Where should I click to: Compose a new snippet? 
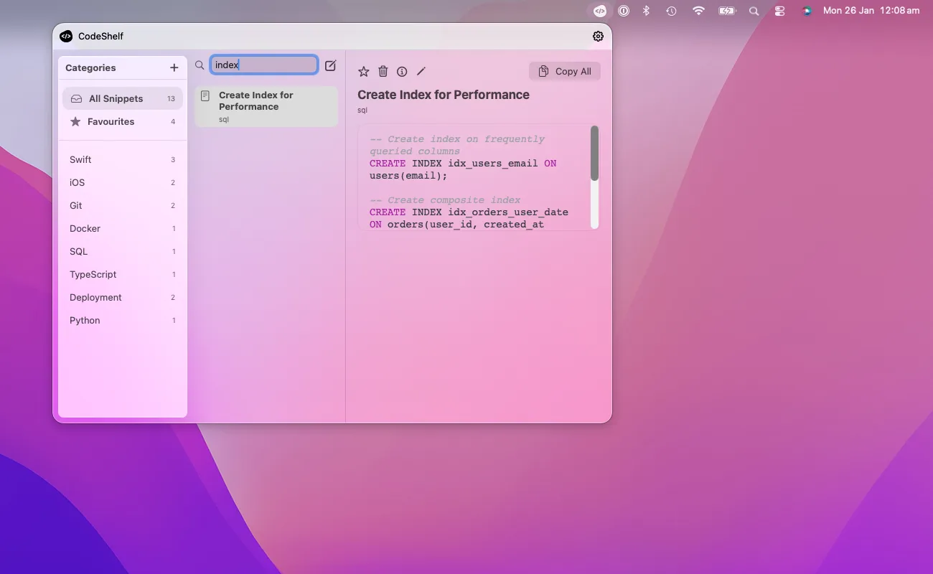pyautogui.click(x=330, y=65)
